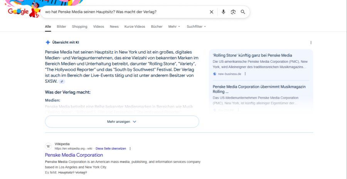The height and width of the screenshot is (179, 347).
Task: Switch to the Videos tab
Action: pyautogui.click(x=98, y=27)
